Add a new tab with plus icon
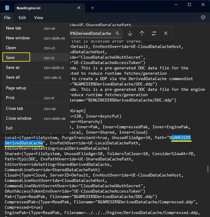The width and height of the screenshot is (210, 217). [92, 8]
